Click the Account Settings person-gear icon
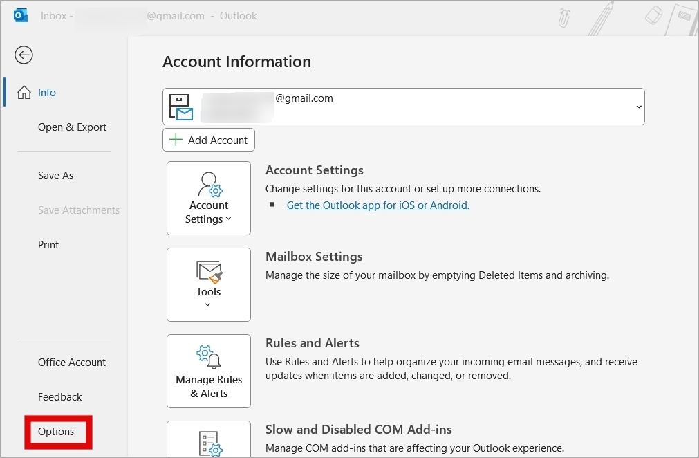 (x=210, y=185)
